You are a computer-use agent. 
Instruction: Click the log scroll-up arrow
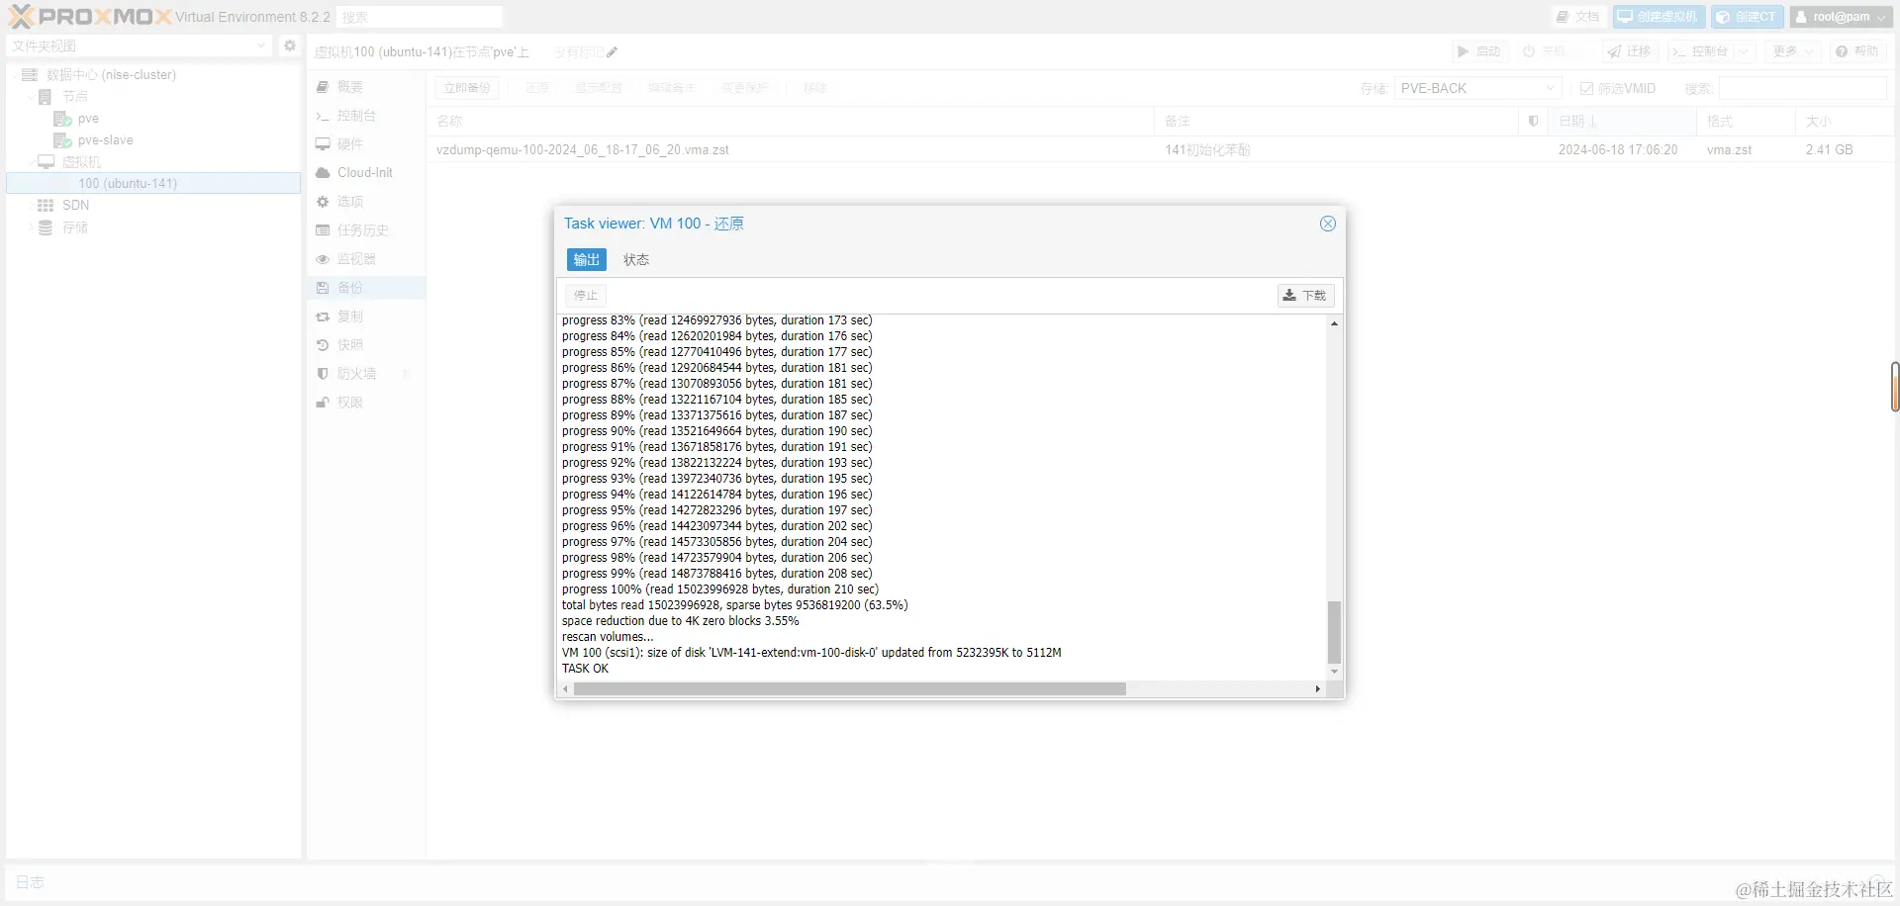click(1334, 323)
